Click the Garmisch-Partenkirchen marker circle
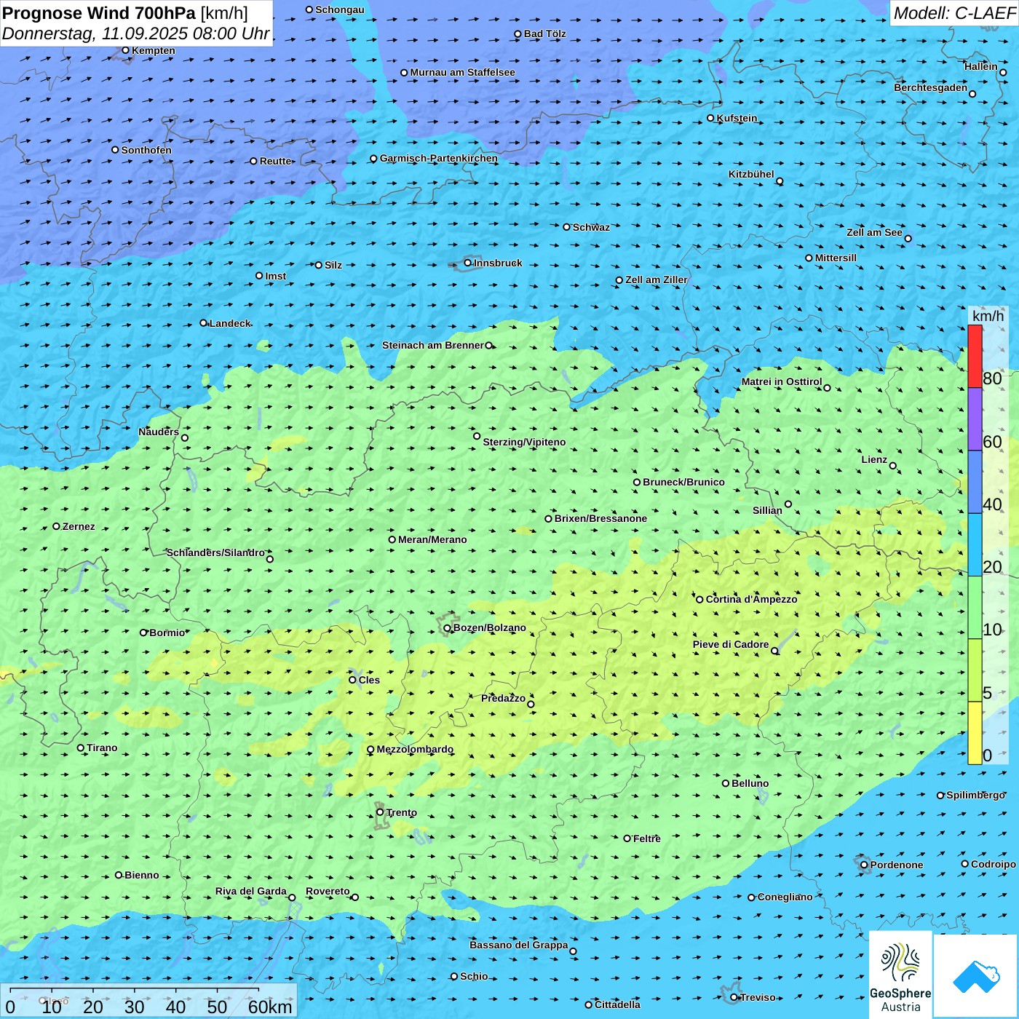The image size is (1019, 1019). (373, 159)
